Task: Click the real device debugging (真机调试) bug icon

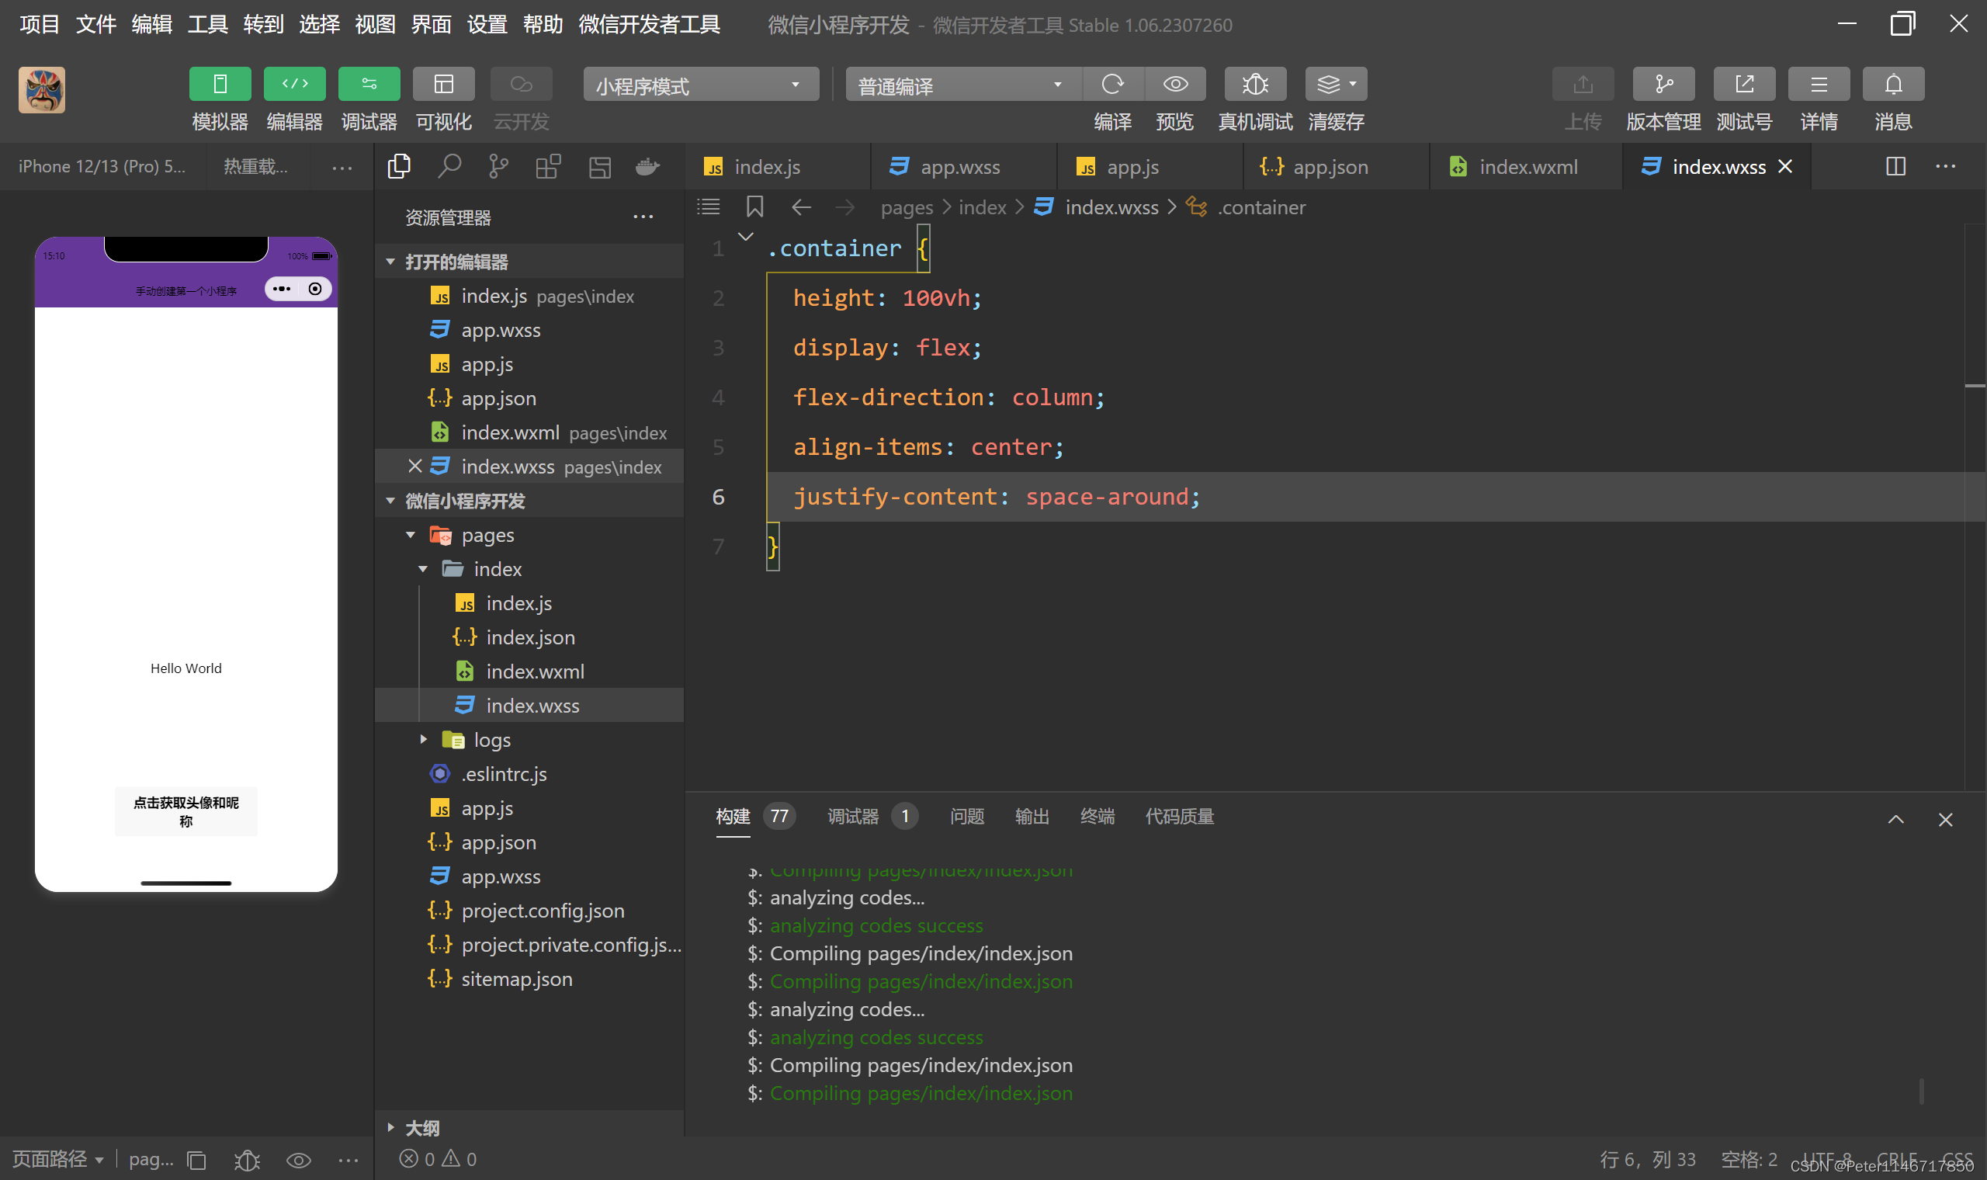Action: tap(1254, 85)
